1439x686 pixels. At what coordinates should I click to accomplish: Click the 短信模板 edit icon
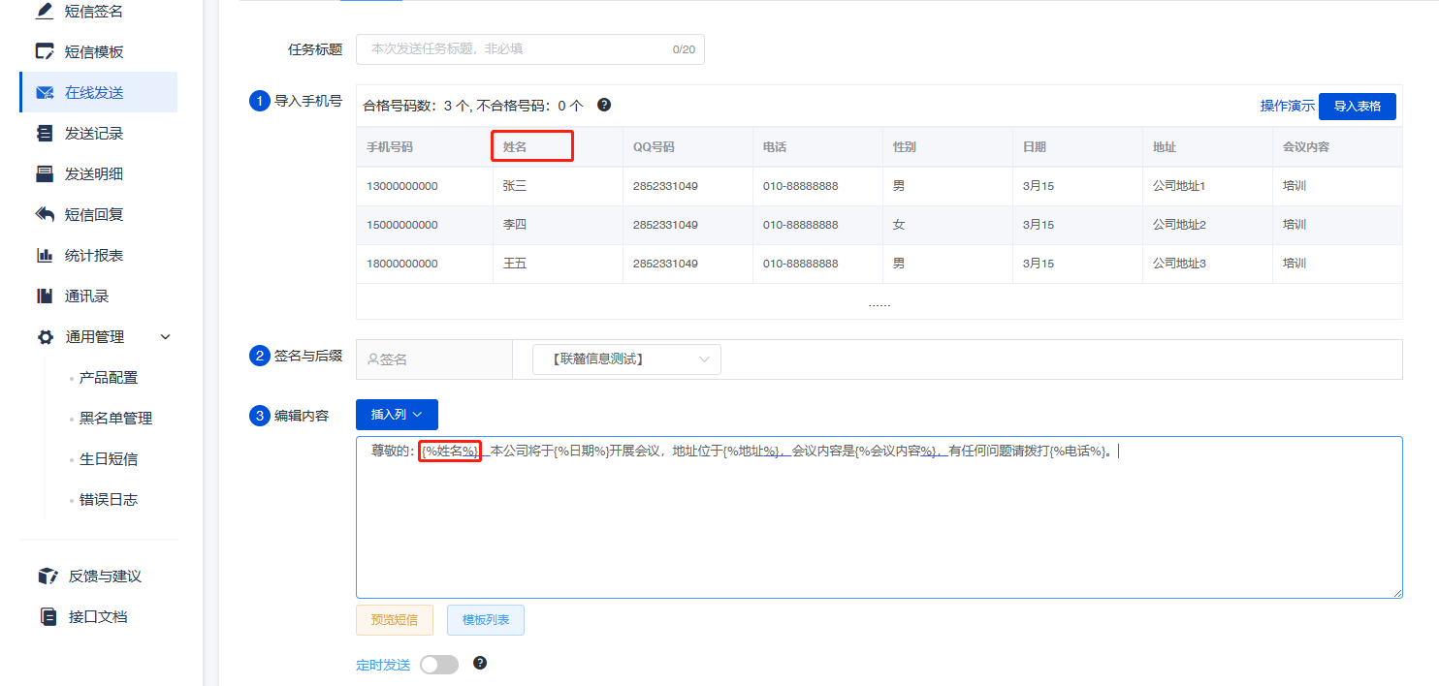coord(45,51)
